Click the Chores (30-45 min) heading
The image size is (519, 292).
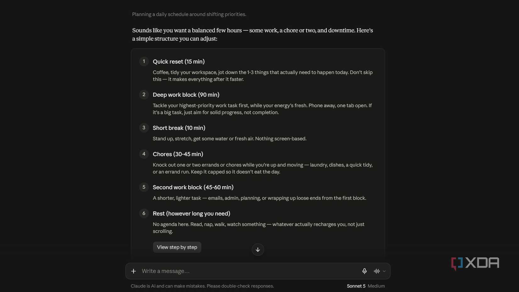178,154
